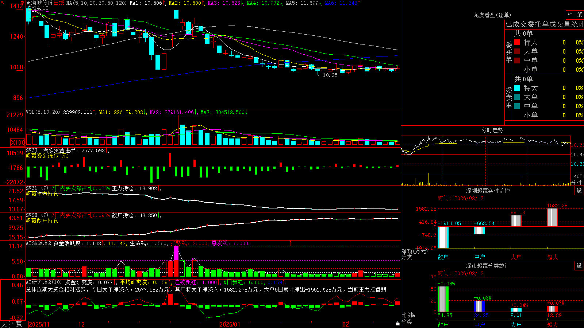Switch 龙虎看盘 to 笔 (tick) mode
Image resolution: width=584 pixels, height=328 pixels.
580,15
